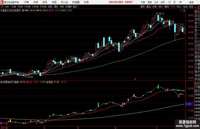Click the mobile phone icon

click(175, 2)
